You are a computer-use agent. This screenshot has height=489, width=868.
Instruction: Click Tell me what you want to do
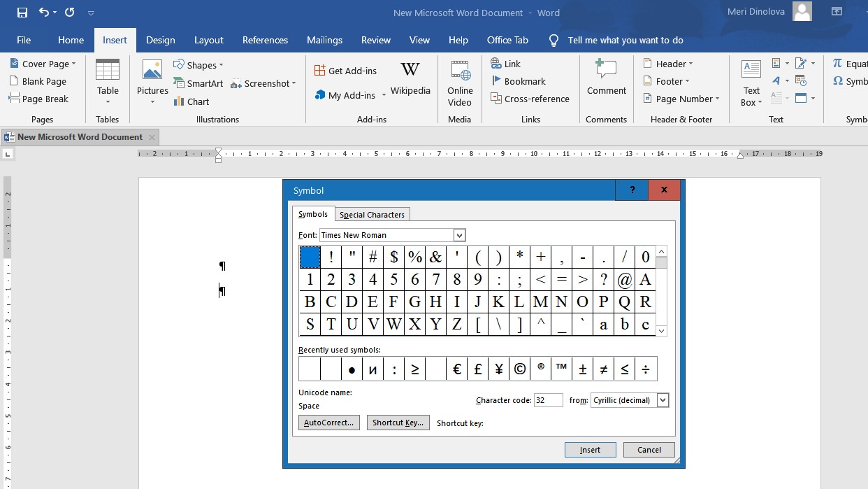[625, 40]
